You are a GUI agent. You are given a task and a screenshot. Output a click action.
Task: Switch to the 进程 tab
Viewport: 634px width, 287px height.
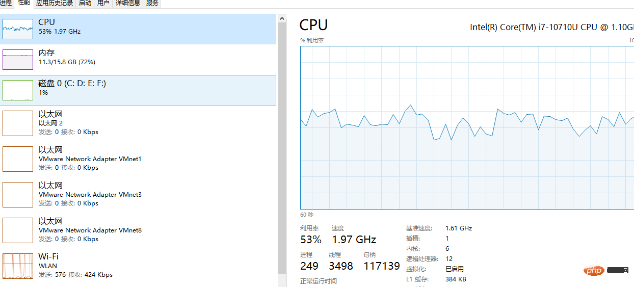[6, 3]
